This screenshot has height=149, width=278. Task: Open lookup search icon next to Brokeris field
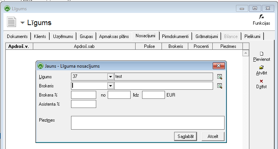(x=220, y=86)
